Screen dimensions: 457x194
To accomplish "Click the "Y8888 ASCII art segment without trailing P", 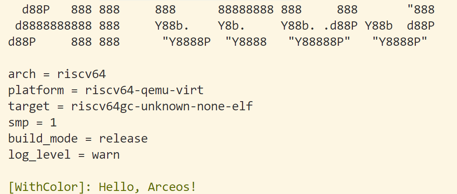I will 246,42.
